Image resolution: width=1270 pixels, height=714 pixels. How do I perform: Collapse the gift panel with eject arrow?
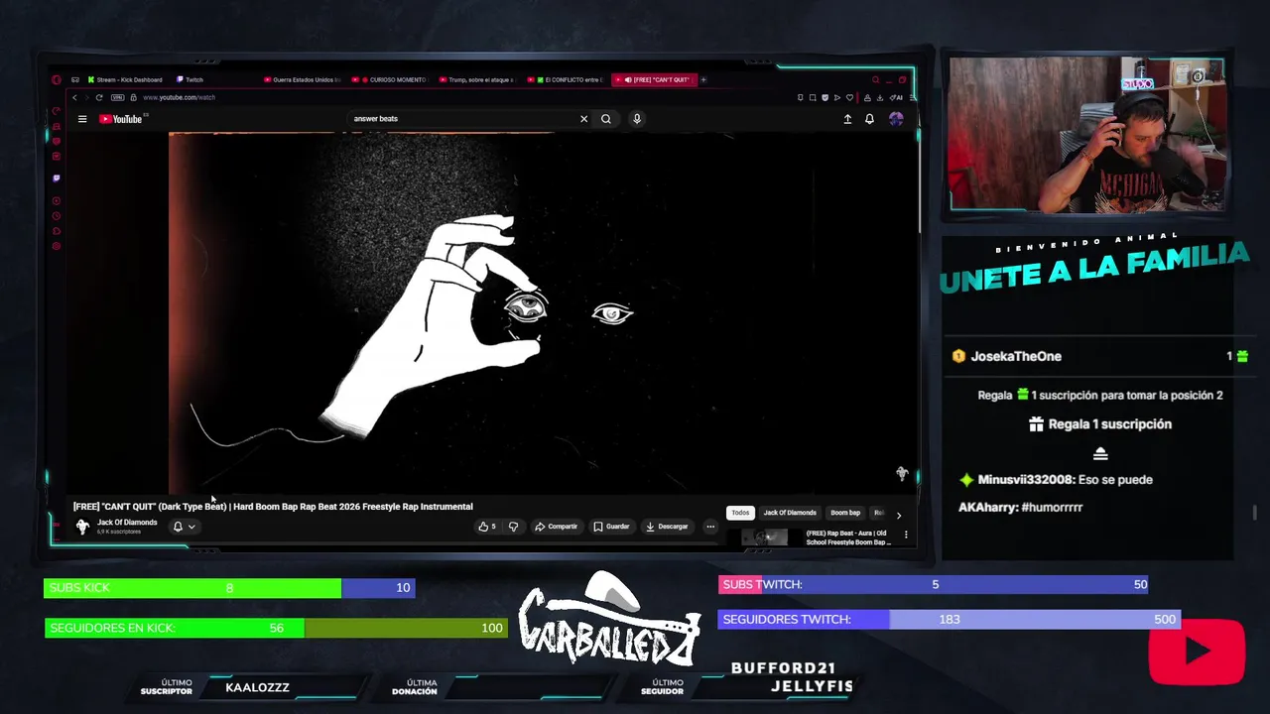click(1100, 454)
